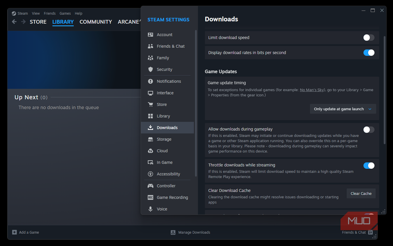The image size is (393, 246).
Task: Click the Downloads page vertical scrollbar
Action: pyautogui.click(x=384, y=90)
